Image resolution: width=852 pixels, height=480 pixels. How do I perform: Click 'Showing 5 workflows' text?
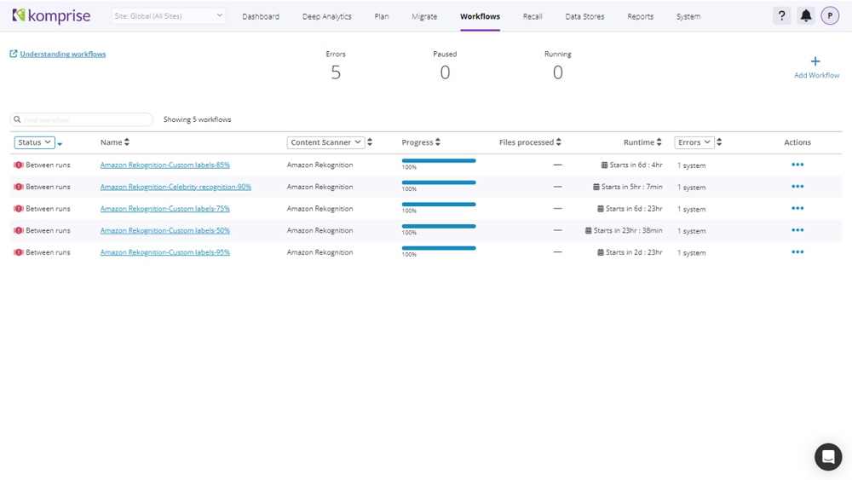[x=198, y=119]
